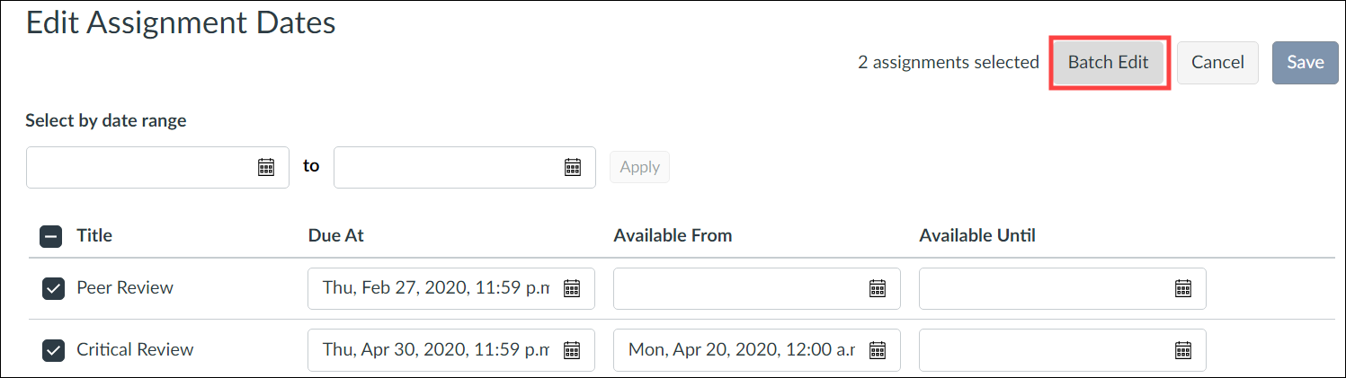1346x378 pixels.
Task: Click the Save button
Action: pos(1305,63)
